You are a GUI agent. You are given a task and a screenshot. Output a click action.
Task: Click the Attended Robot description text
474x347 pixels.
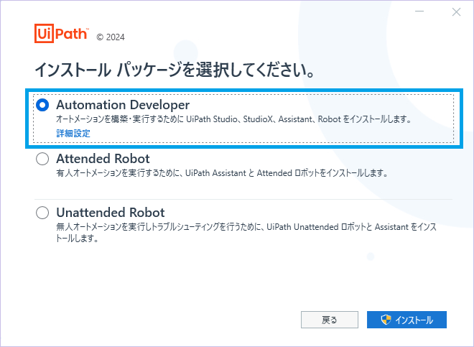[x=222, y=173]
